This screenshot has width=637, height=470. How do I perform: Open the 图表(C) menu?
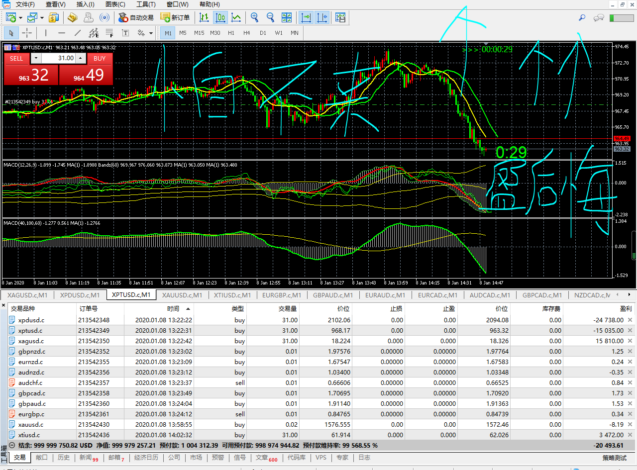115,4
